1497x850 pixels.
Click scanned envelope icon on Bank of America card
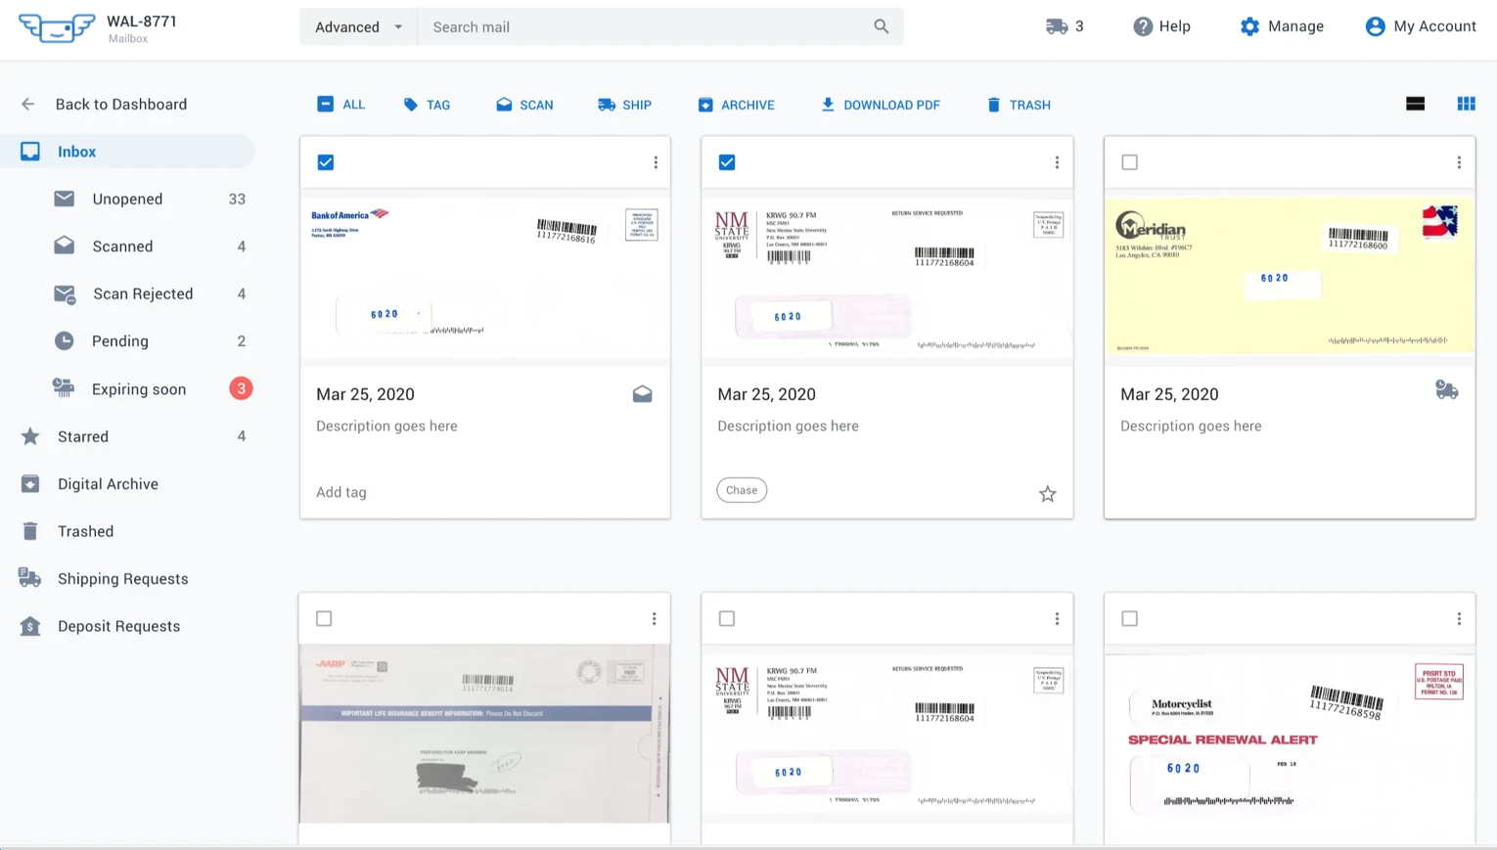(642, 394)
